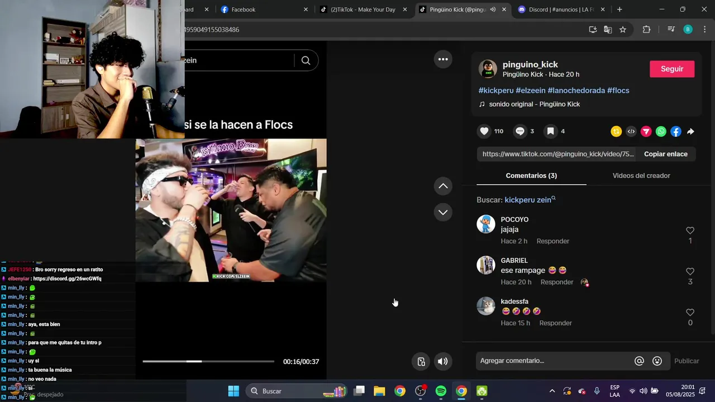Image resolution: width=715 pixels, height=402 pixels.
Task: Click the TikTok search magnifier icon
Action: point(306,60)
